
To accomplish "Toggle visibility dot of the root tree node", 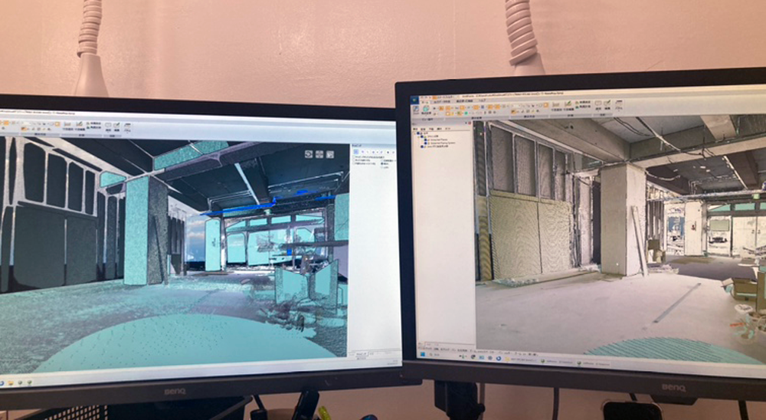I will [418, 133].
